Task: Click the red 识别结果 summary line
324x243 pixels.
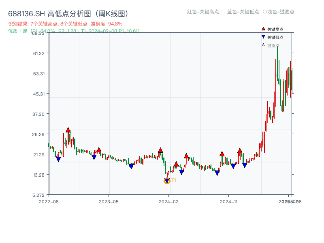Action: (65, 24)
